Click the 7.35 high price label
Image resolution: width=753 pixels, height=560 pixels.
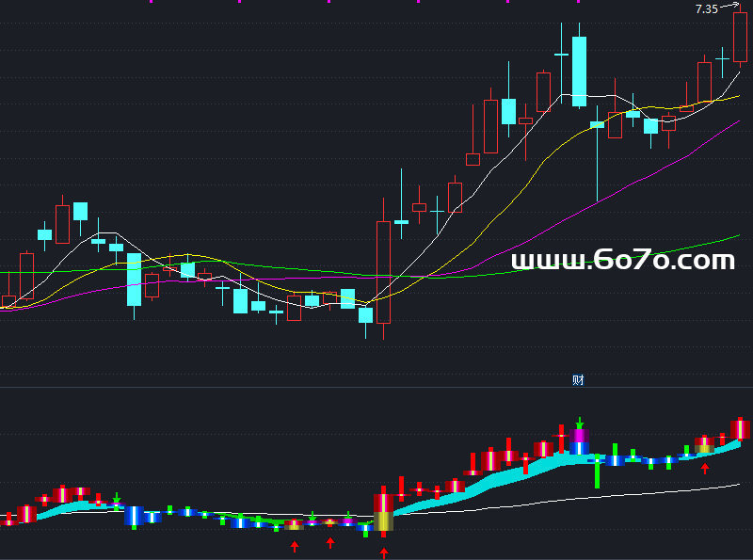coord(707,9)
